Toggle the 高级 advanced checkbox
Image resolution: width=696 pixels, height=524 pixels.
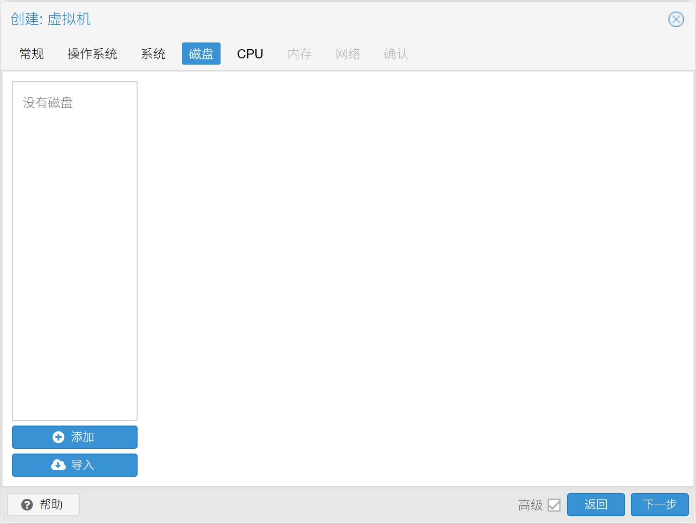point(554,505)
